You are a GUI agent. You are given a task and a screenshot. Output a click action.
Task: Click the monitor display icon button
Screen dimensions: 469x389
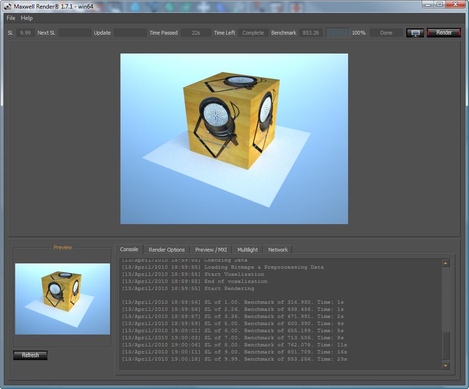click(x=415, y=33)
